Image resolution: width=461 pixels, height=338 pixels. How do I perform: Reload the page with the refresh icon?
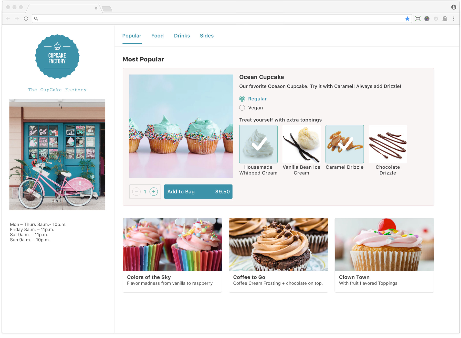point(26,19)
